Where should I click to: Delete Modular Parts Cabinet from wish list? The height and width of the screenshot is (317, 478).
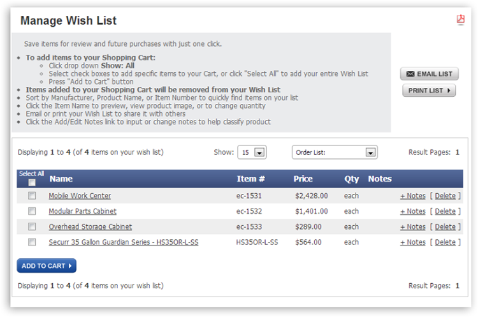[445, 211]
